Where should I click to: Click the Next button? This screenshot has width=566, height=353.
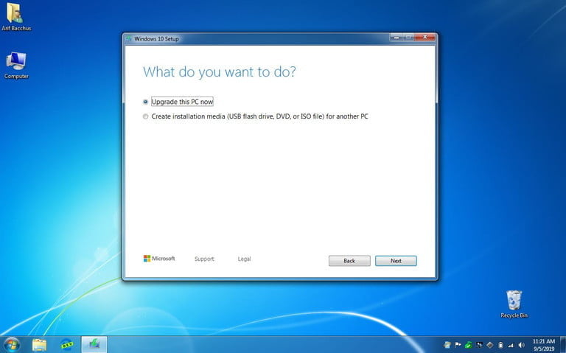pyautogui.click(x=396, y=261)
